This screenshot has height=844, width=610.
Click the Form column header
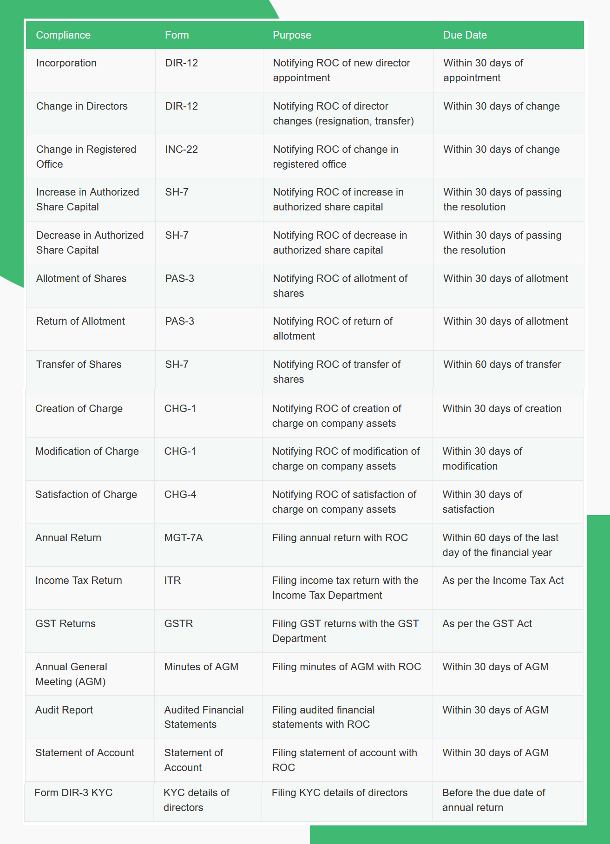pos(177,35)
